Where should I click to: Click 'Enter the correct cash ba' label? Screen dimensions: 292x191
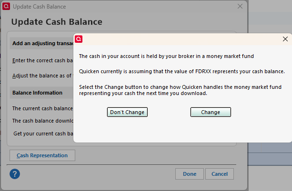pyautogui.click(x=43, y=60)
